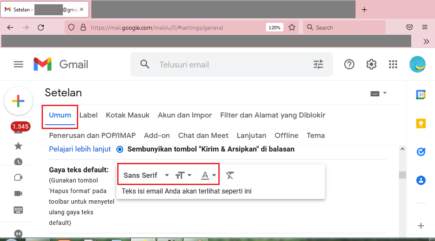435x241 pixels.
Task: Open Offline settings tab
Action: (x=286, y=135)
